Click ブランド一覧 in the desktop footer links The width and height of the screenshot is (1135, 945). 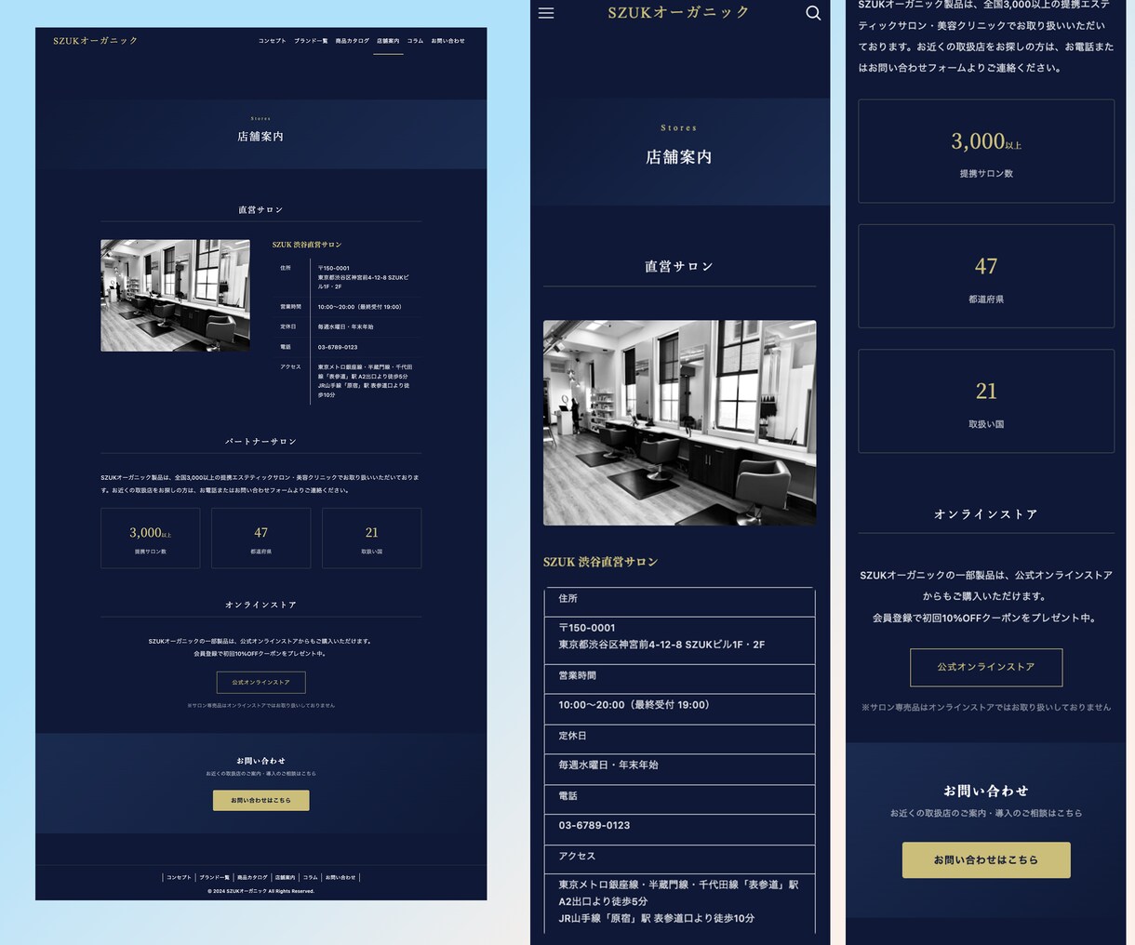point(214,877)
